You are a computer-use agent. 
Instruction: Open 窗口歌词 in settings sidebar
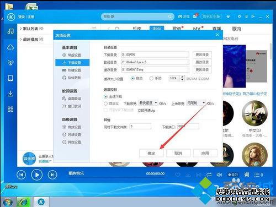click(72, 106)
